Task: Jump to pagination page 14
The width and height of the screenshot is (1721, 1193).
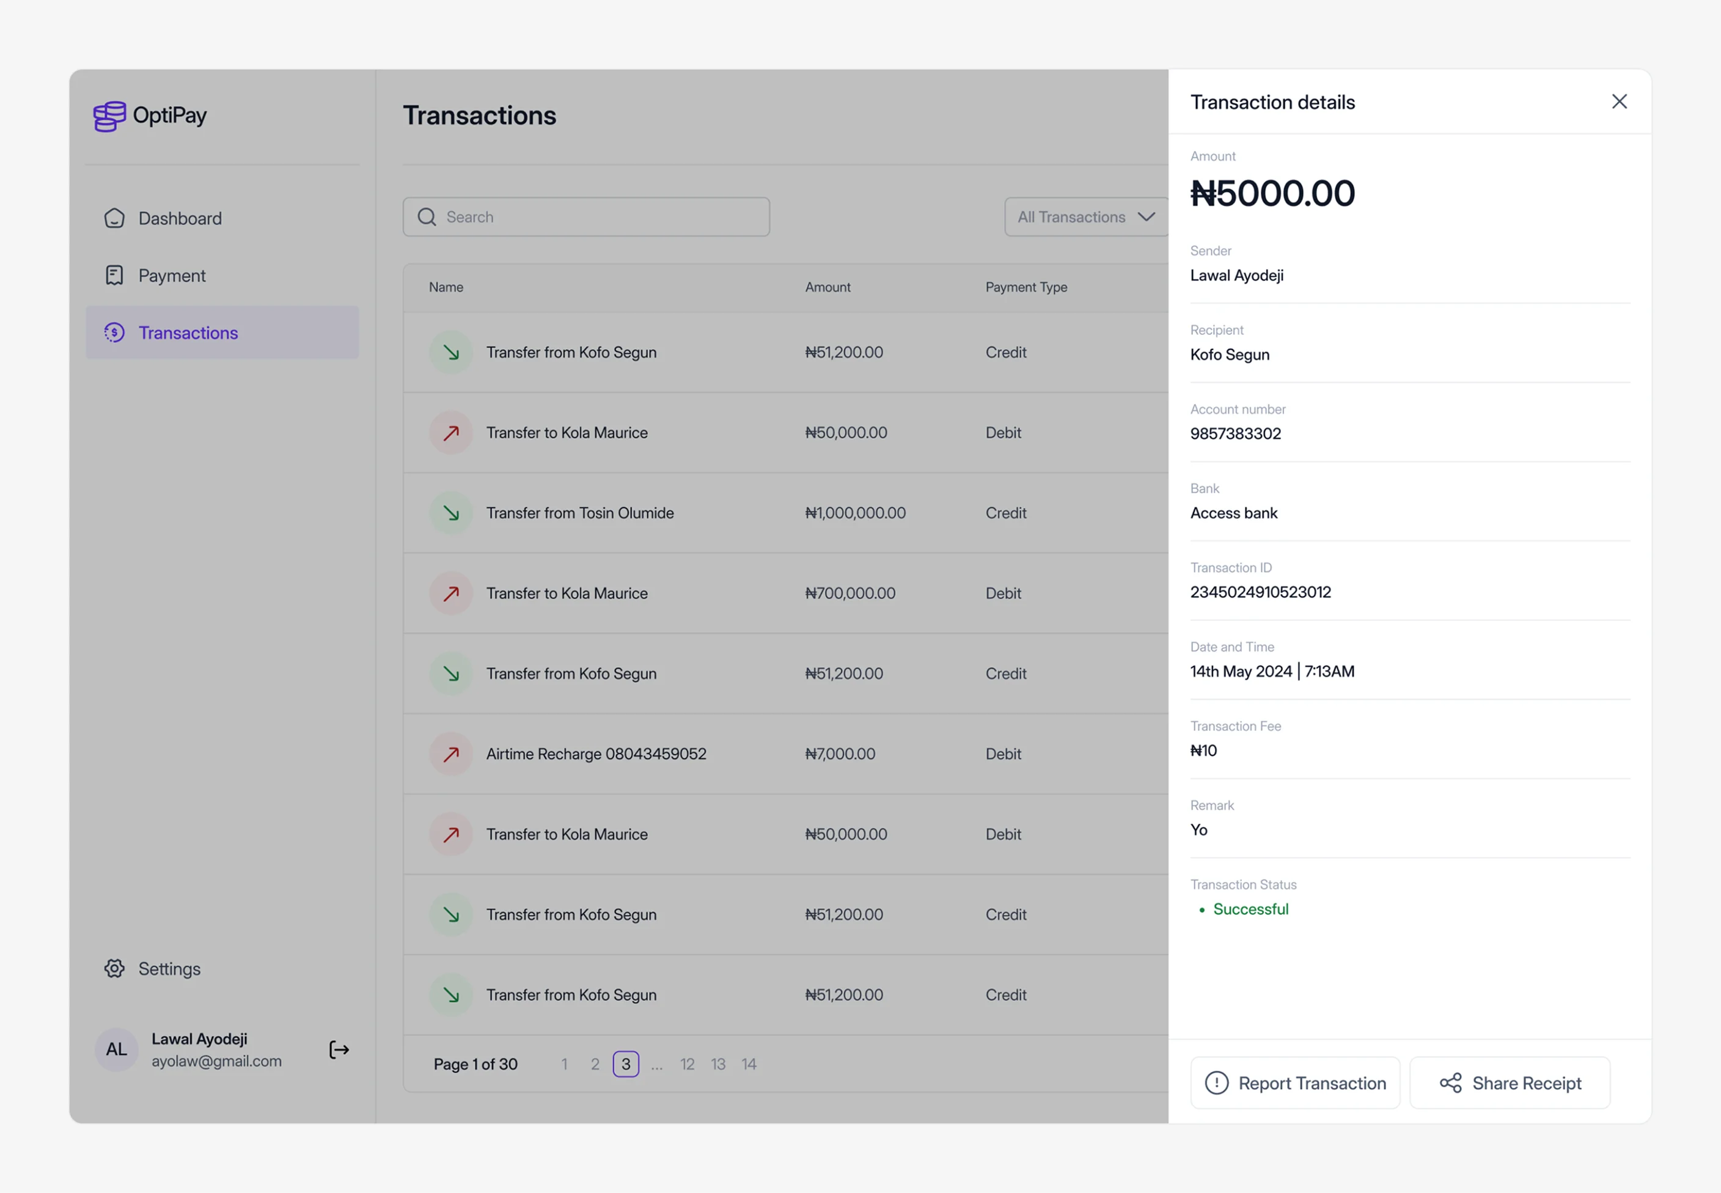Action: (x=749, y=1063)
